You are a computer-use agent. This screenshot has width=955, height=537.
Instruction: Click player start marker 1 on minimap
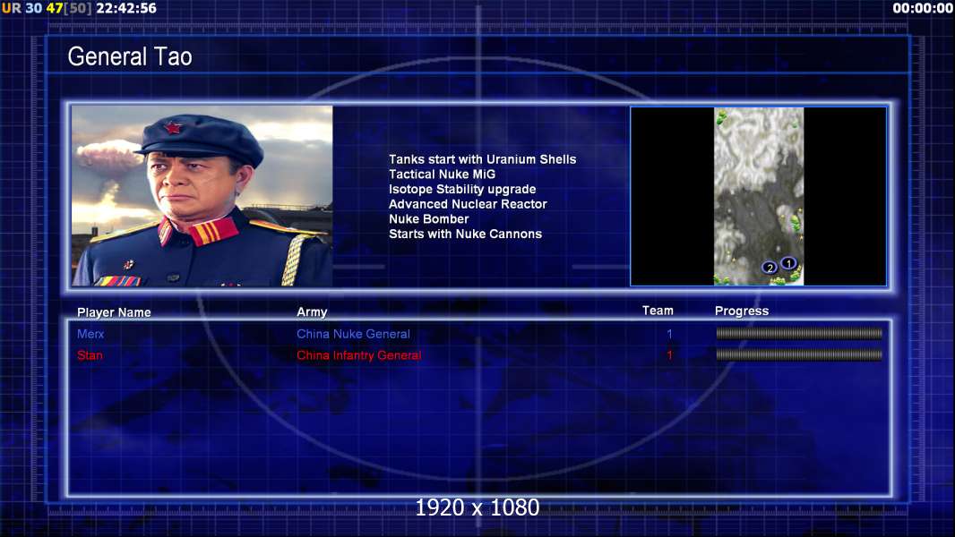(788, 263)
